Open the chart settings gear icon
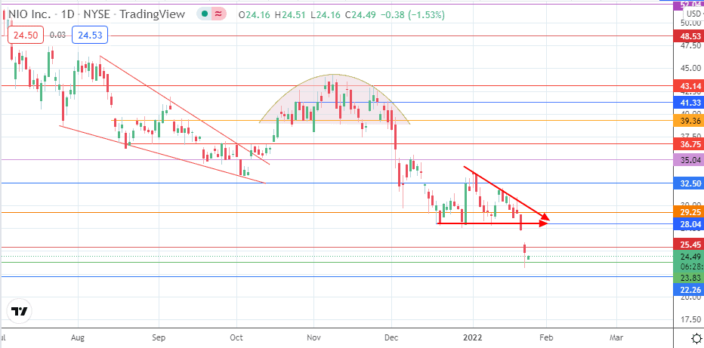 click(696, 337)
